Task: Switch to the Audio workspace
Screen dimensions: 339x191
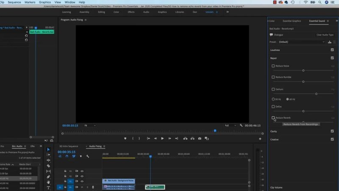Action: pos(146,12)
